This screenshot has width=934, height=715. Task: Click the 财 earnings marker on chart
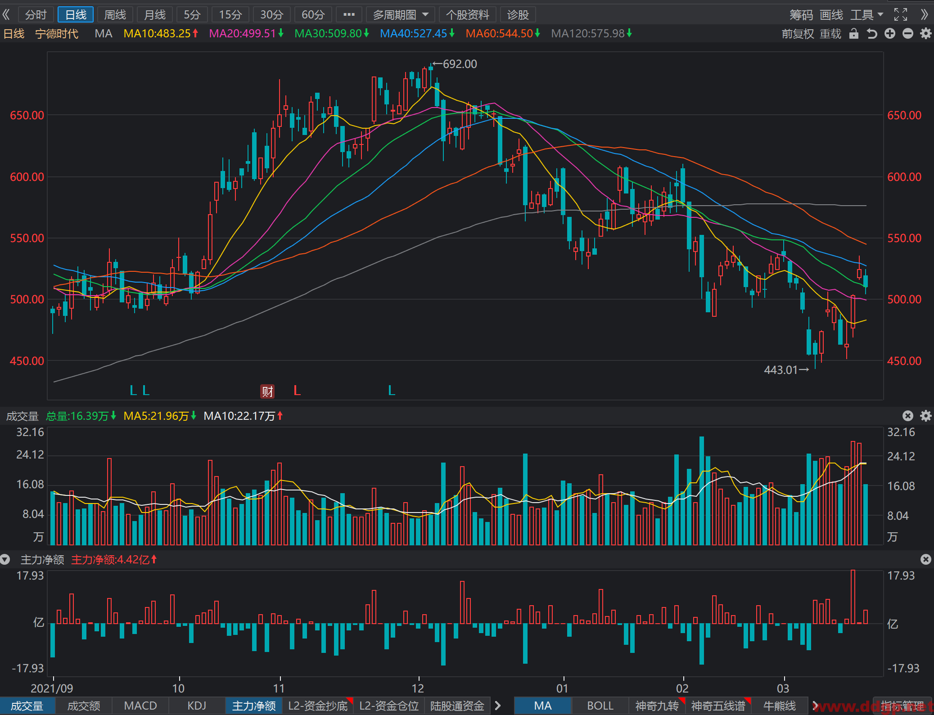[267, 391]
